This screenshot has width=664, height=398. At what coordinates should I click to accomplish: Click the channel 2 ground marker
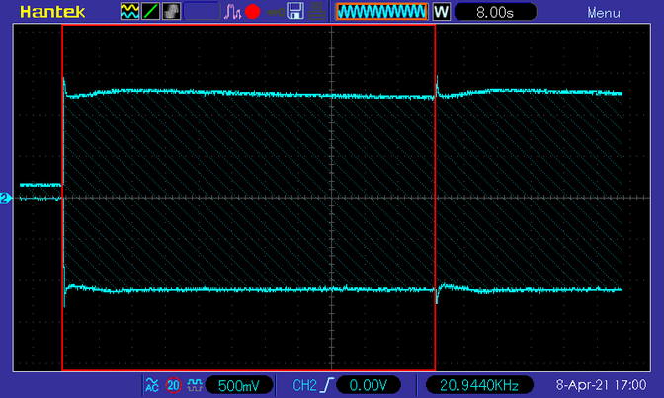pos(6,199)
